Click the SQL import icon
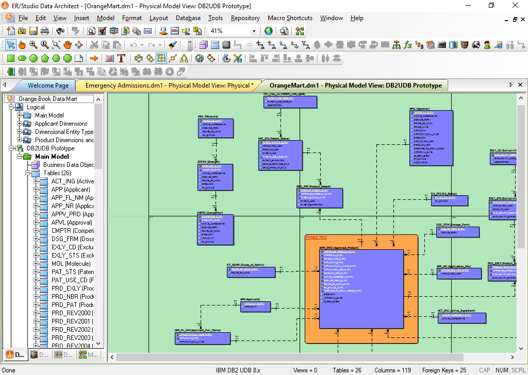The height and width of the screenshot is (375, 528). [175, 31]
